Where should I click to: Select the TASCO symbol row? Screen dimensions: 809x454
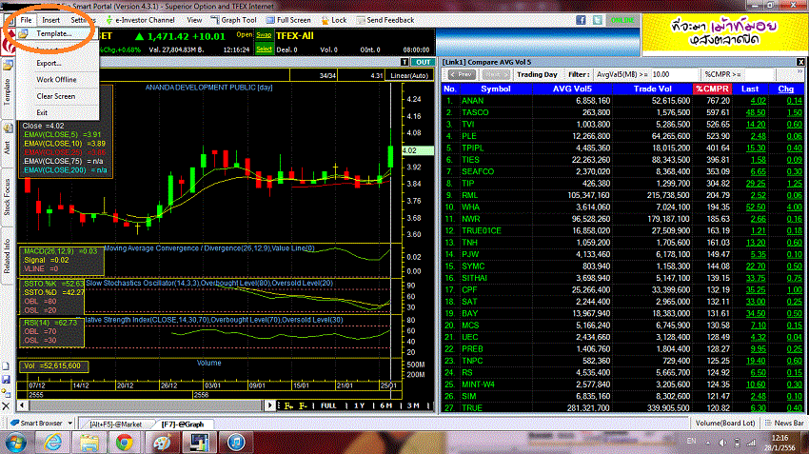[x=622, y=112]
